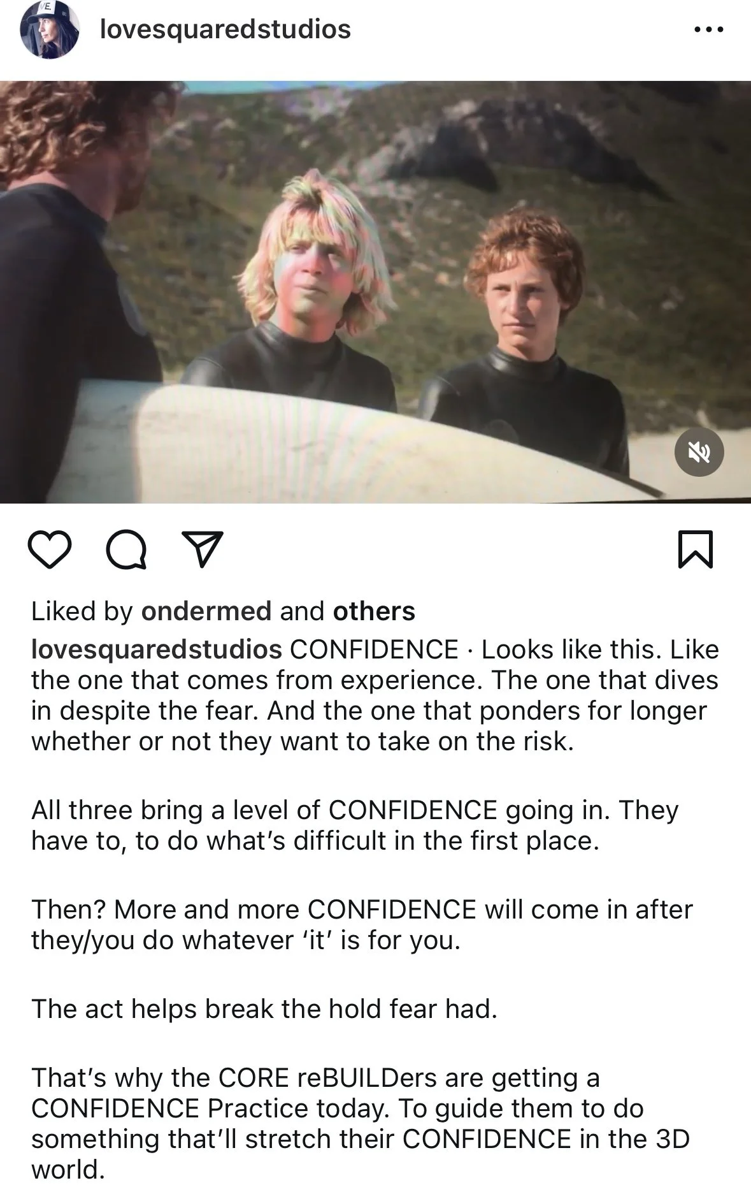Image resolution: width=751 pixels, height=1192 pixels.
Task: Like the post with the heart icon
Action: (50, 549)
